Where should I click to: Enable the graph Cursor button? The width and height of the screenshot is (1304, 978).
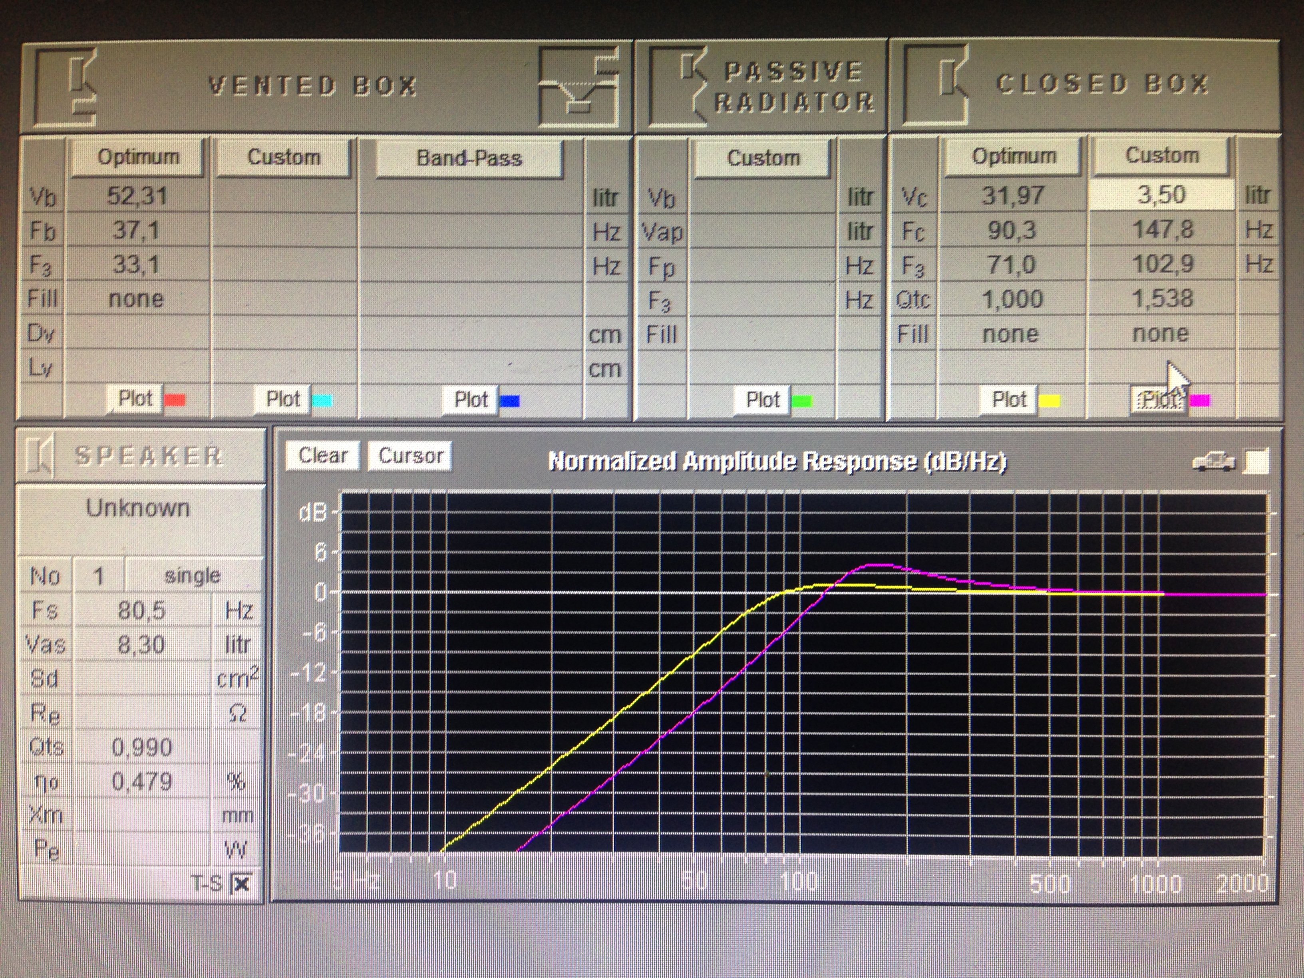coord(410,456)
